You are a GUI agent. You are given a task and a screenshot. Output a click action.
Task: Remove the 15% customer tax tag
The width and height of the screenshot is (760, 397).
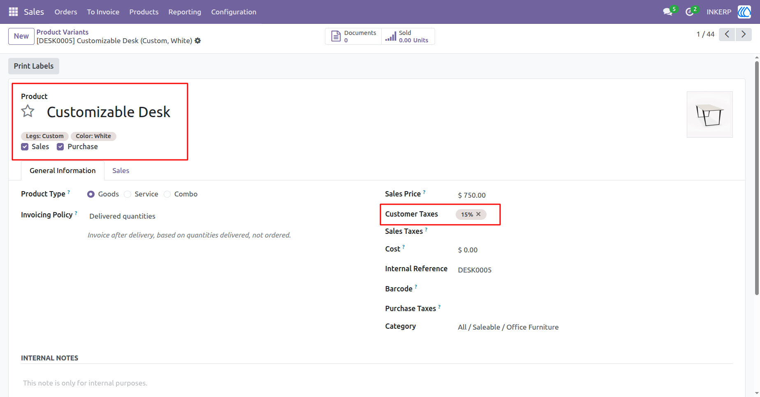click(478, 214)
